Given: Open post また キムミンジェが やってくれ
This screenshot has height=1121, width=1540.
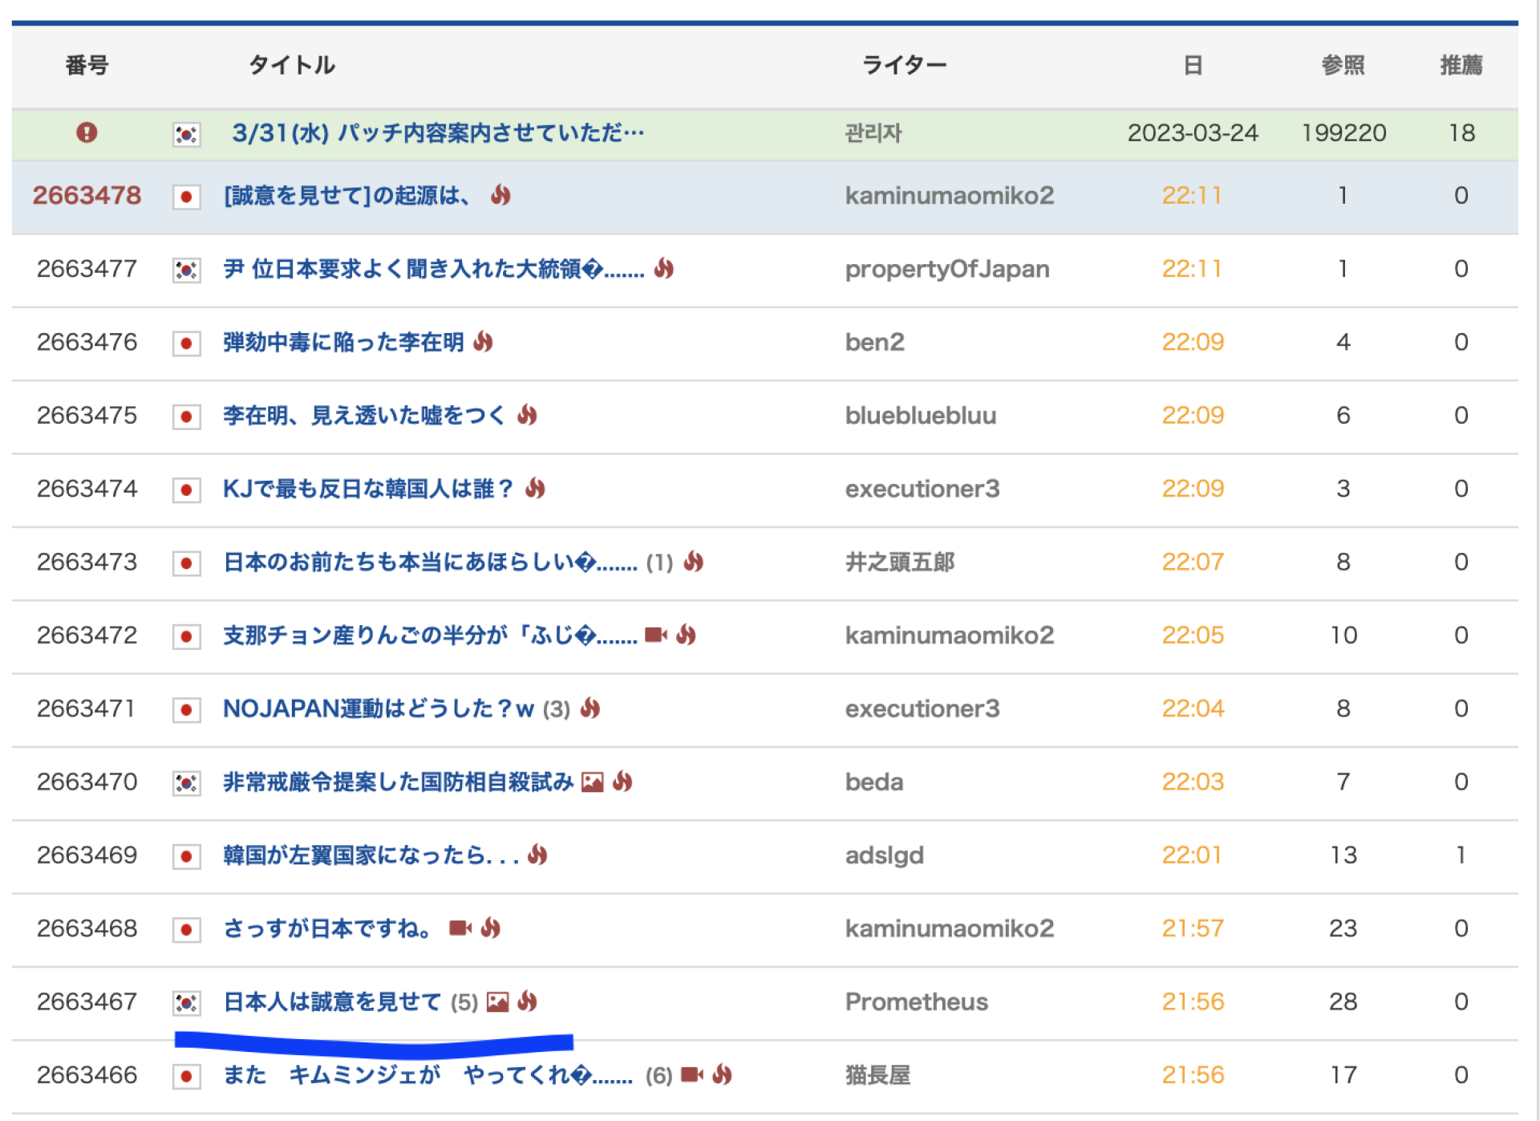Looking at the screenshot, I should coord(428,1074).
